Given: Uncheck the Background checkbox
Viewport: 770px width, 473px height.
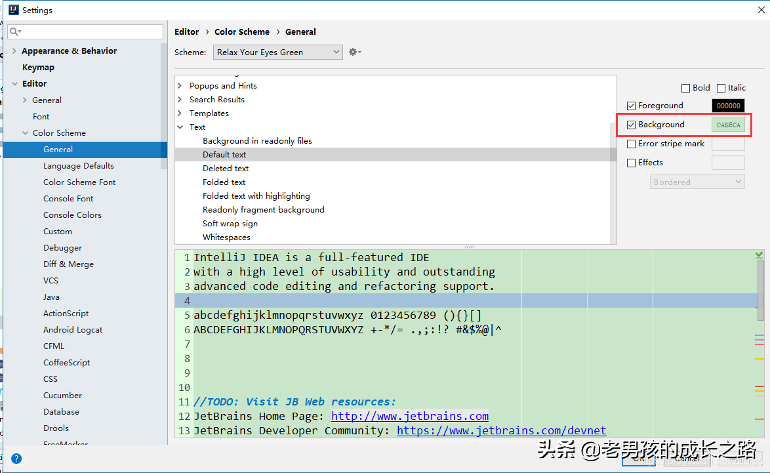Looking at the screenshot, I should click(632, 124).
